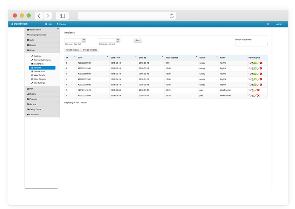
Task: Delete invoice ID 7 using the red X
Action: click(x=261, y=85)
